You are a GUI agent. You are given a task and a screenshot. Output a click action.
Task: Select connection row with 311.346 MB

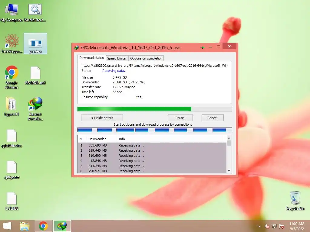click(x=152, y=166)
